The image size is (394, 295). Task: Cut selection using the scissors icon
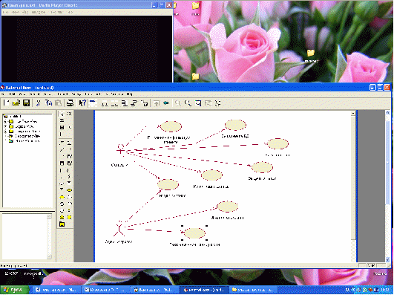pos(38,103)
